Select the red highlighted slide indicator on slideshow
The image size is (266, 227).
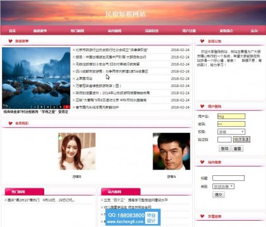pos(67,107)
